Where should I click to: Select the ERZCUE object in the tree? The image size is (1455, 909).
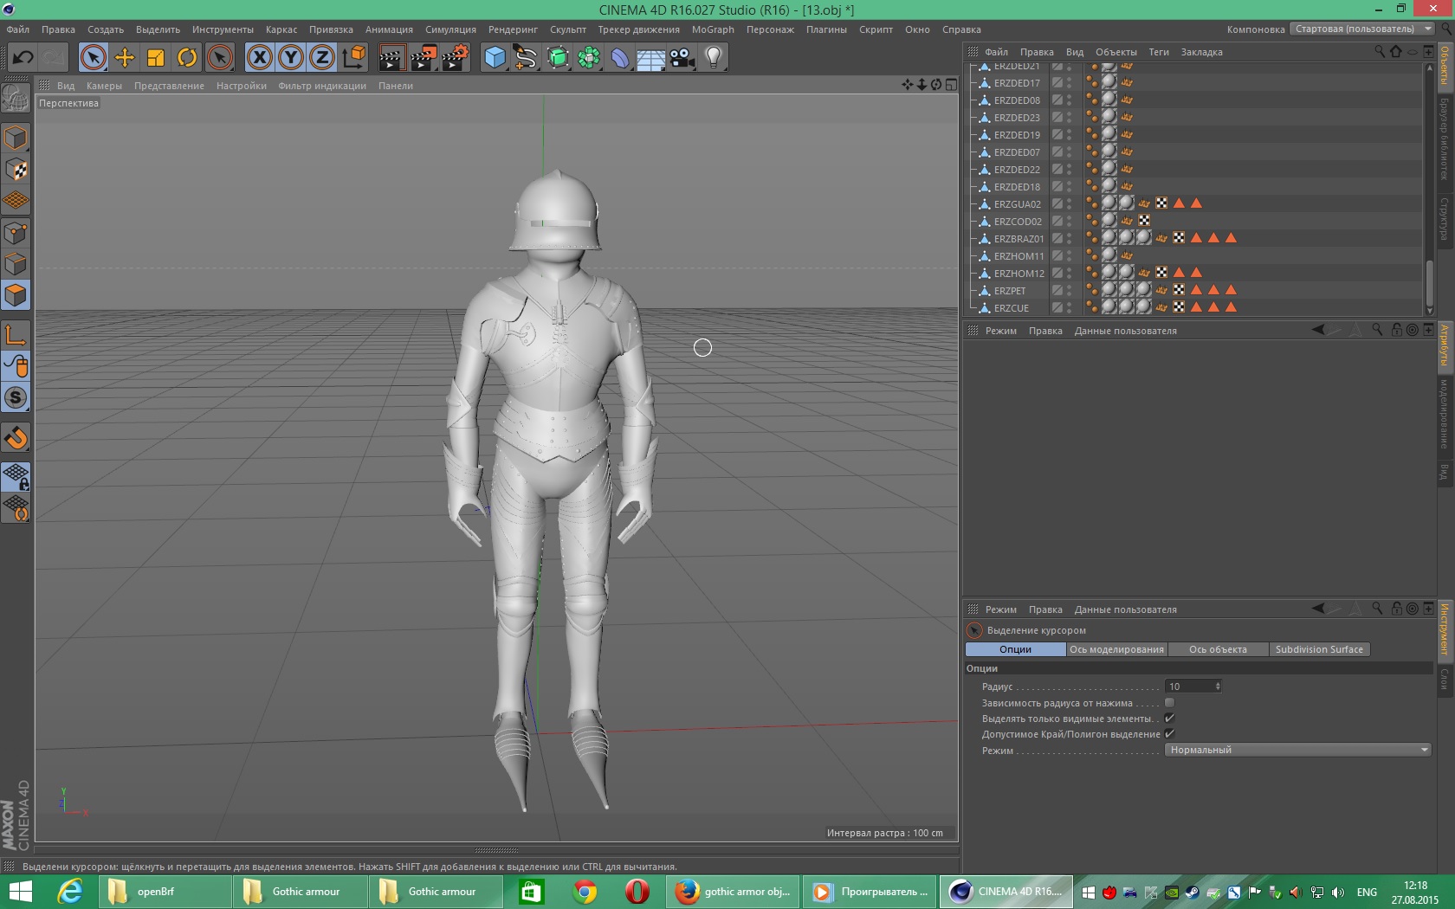pos(1011,308)
